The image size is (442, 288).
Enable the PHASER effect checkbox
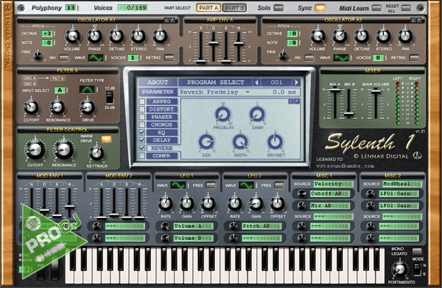142,117
